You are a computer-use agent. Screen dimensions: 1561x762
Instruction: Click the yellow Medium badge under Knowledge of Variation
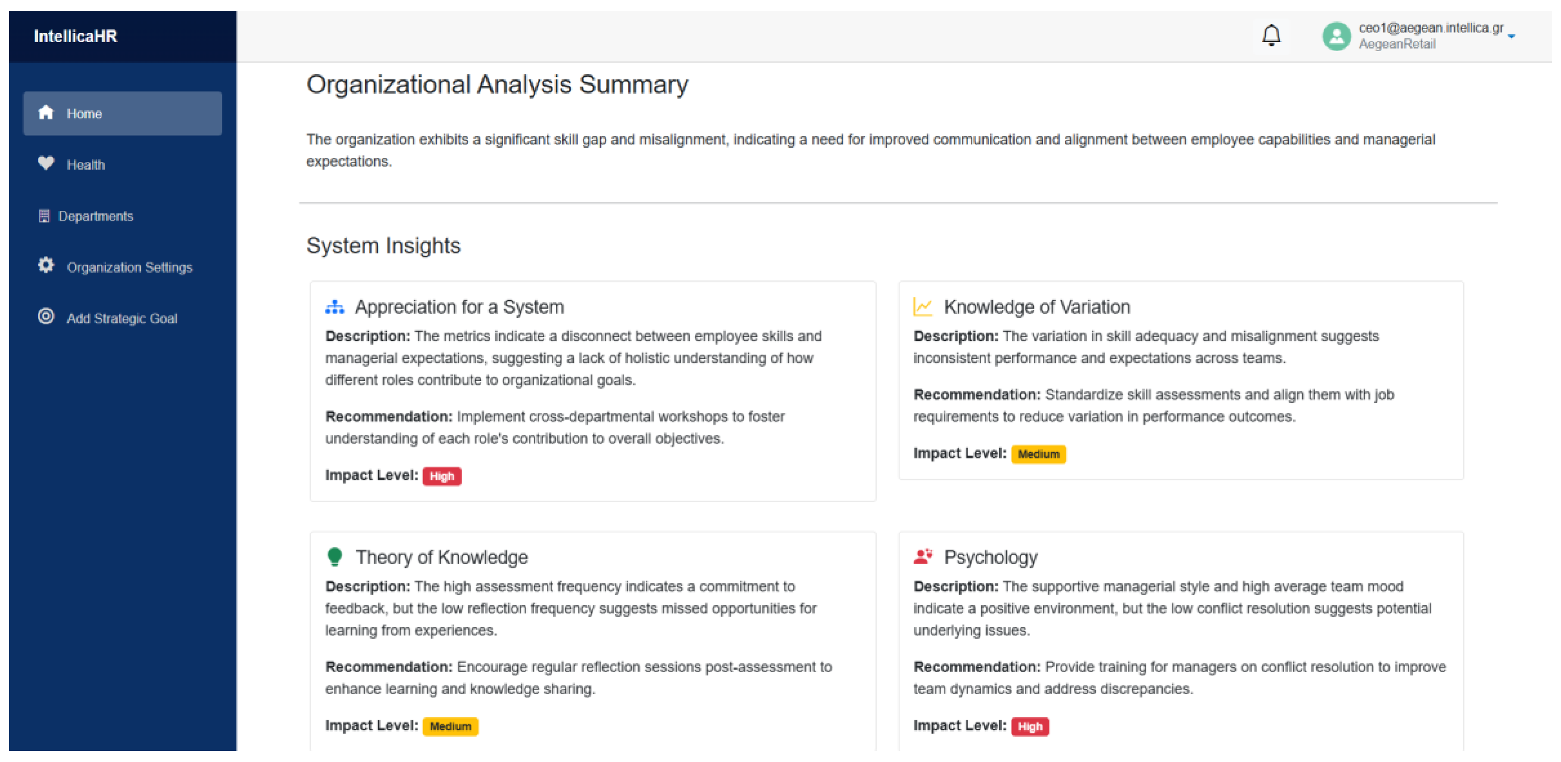1038,454
